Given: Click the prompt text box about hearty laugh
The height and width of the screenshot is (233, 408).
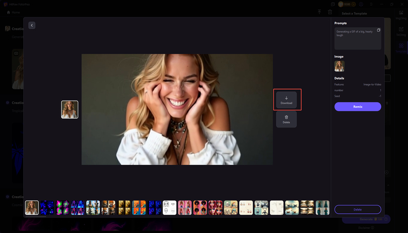Looking at the screenshot, I should (358, 38).
